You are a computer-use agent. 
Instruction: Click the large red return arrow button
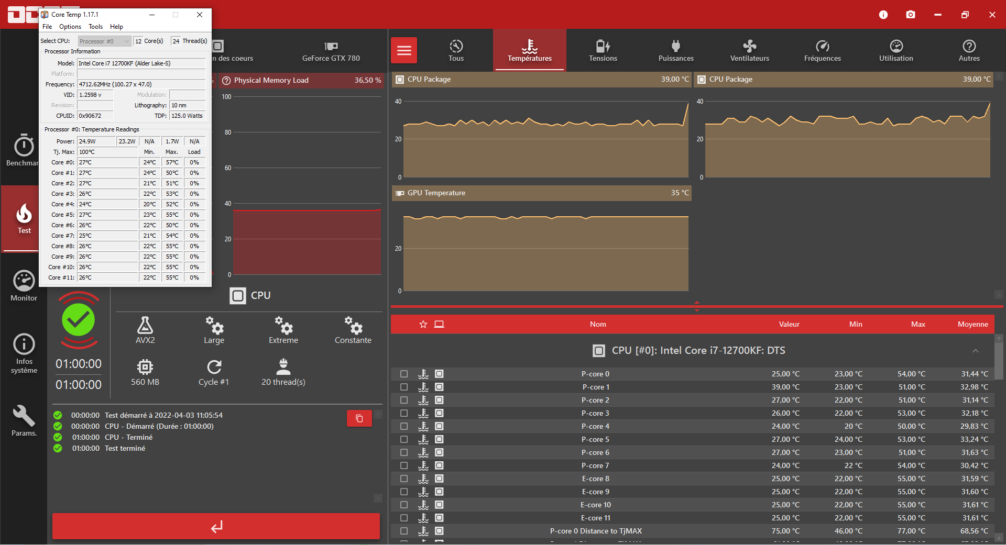coord(216,526)
